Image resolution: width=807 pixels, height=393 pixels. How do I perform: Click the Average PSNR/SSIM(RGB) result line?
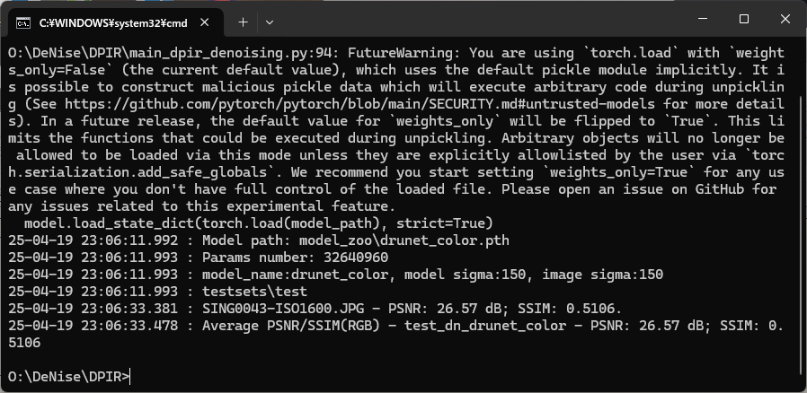[395, 334]
